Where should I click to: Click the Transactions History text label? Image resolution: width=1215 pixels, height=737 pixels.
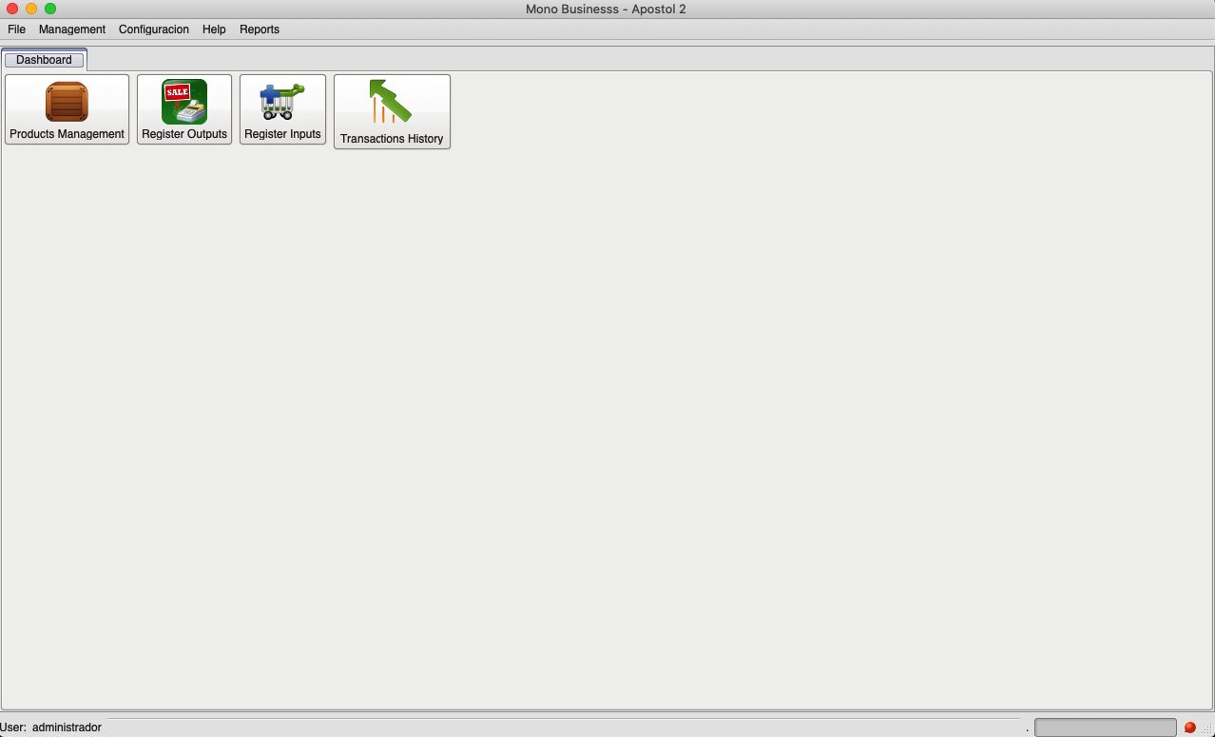coord(392,139)
